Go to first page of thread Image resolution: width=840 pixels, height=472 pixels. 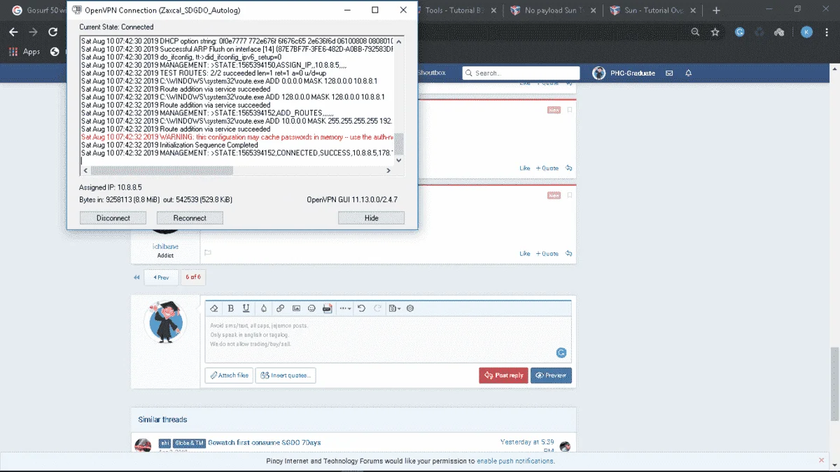click(136, 278)
